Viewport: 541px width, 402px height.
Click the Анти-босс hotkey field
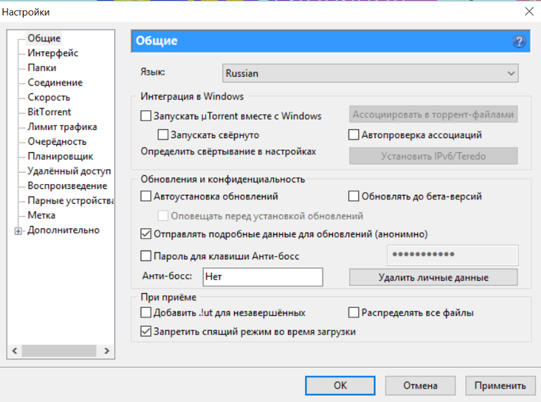(263, 277)
